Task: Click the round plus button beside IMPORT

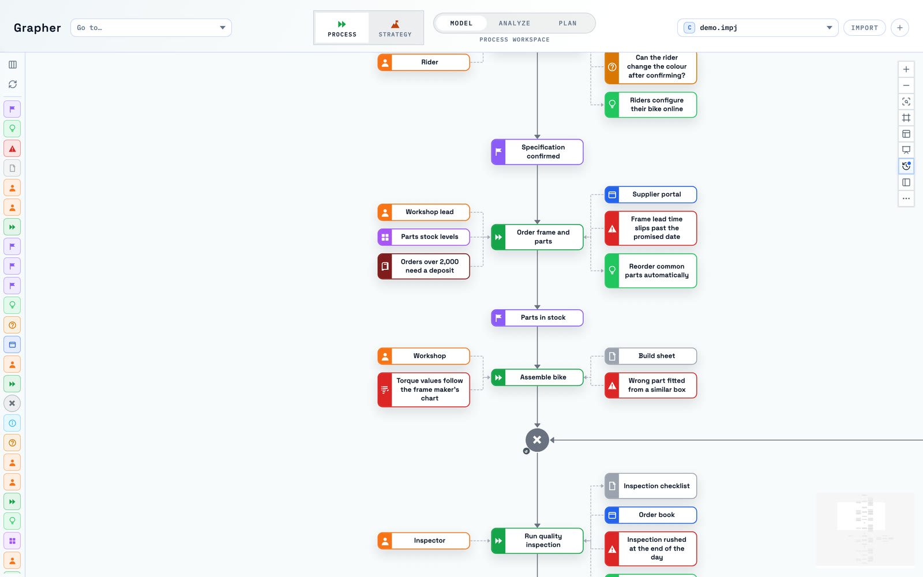Action: (x=900, y=28)
